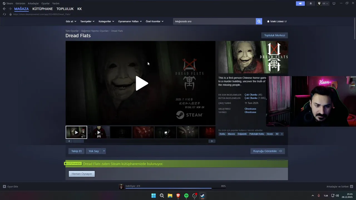Open Tavsiyeler dropdown
The height and width of the screenshot is (200, 356).
click(87, 21)
